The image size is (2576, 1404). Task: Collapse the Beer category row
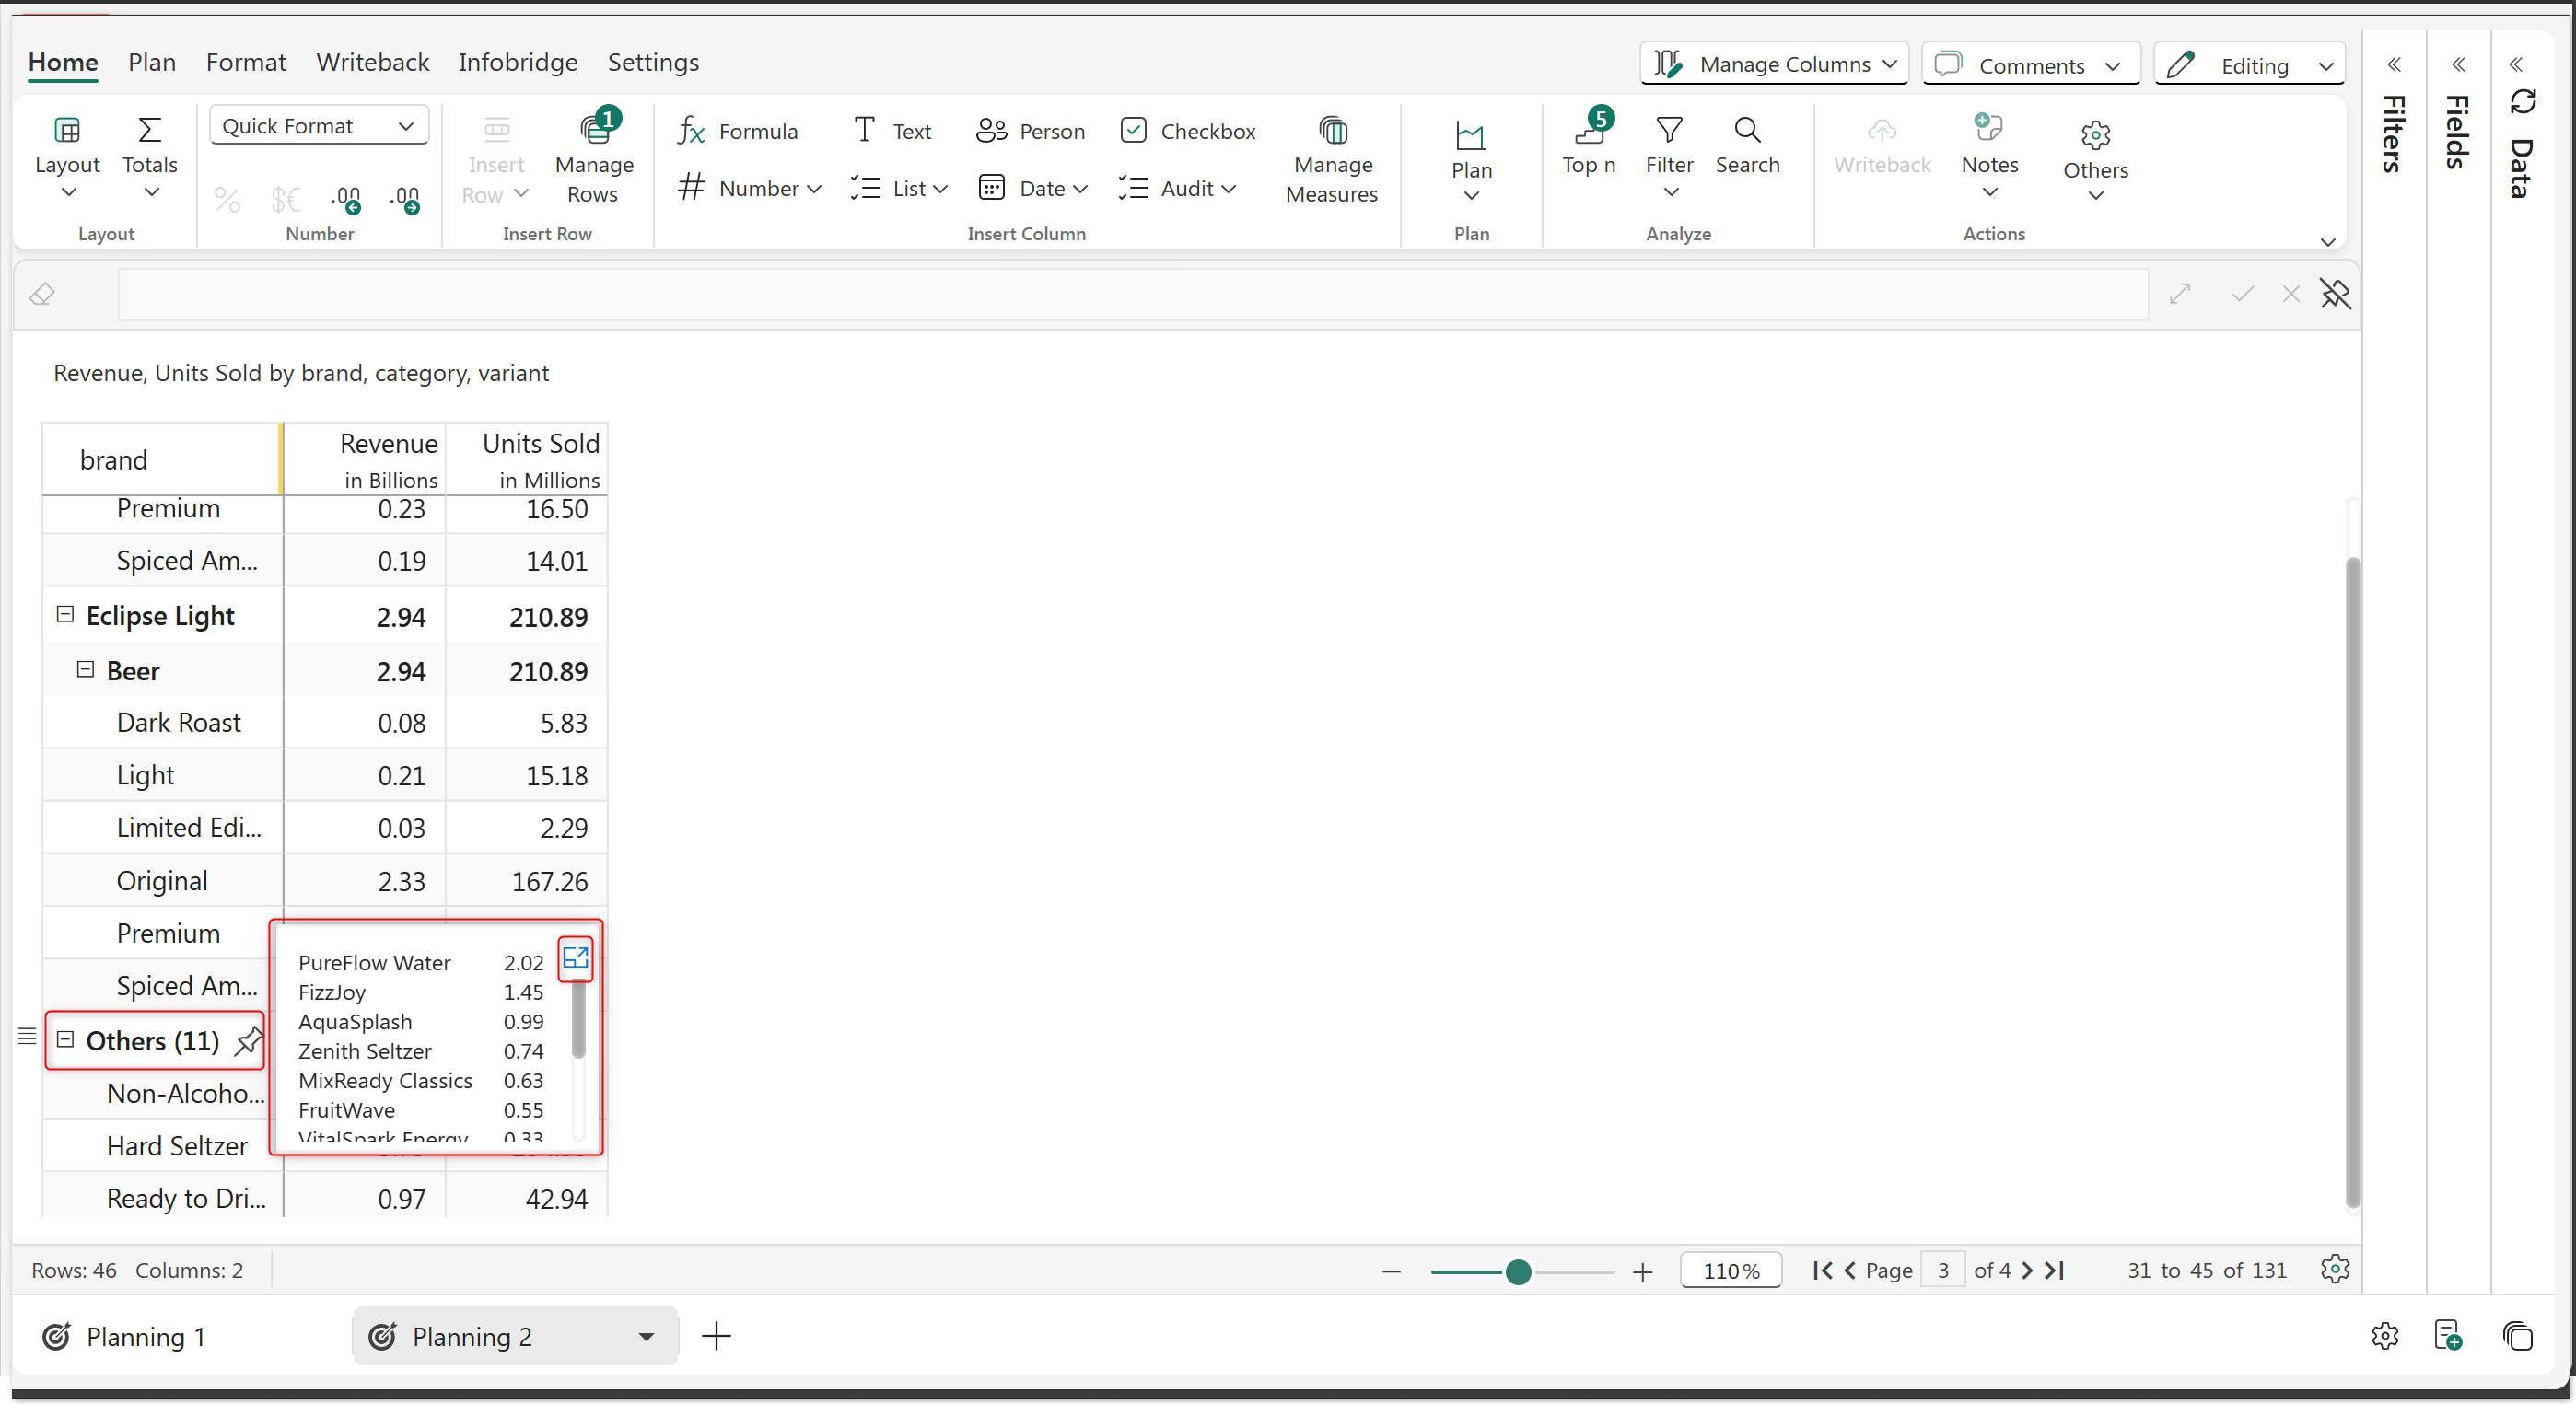pyautogui.click(x=86, y=669)
